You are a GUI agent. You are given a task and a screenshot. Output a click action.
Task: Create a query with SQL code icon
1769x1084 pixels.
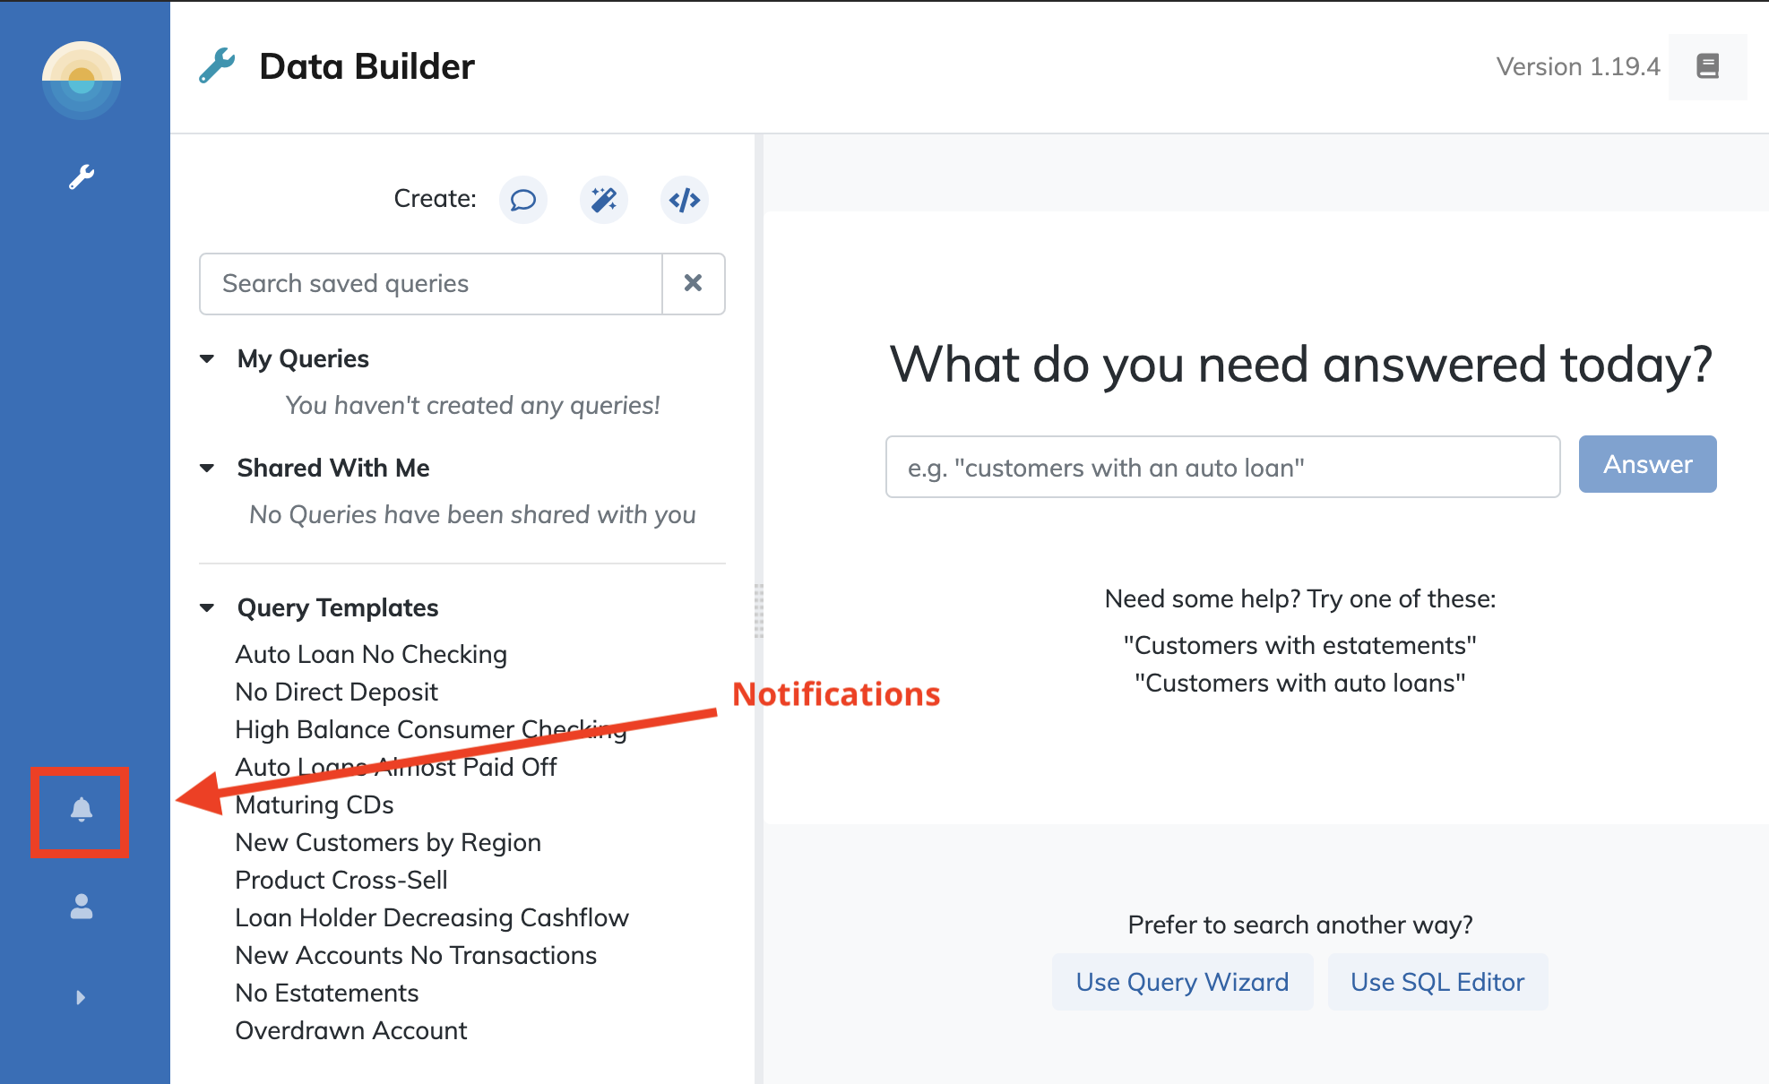tap(685, 199)
